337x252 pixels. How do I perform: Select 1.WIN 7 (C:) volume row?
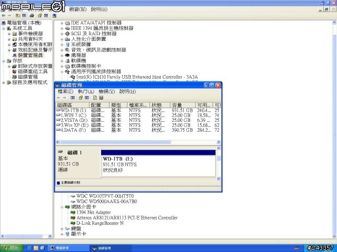138,115
